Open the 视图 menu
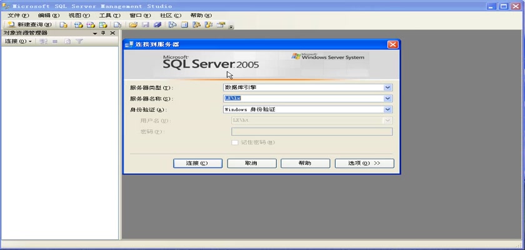Image resolution: width=525 pixels, height=250 pixels. click(79, 16)
